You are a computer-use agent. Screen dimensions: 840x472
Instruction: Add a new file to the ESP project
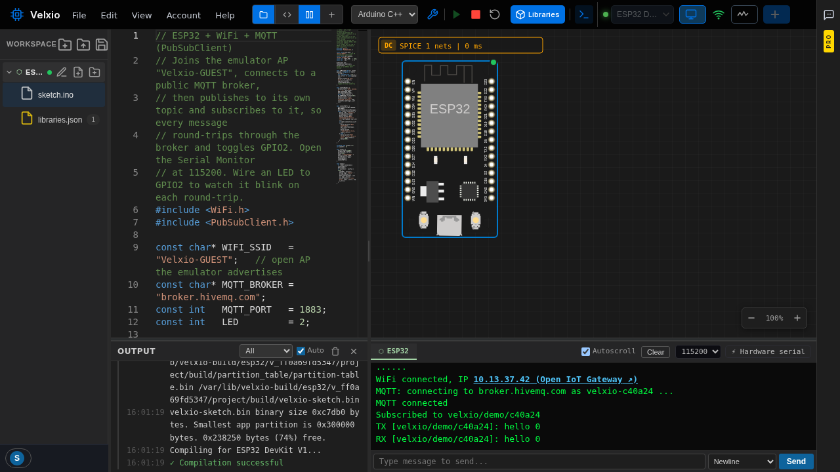pyautogui.click(x=78, y=72)
